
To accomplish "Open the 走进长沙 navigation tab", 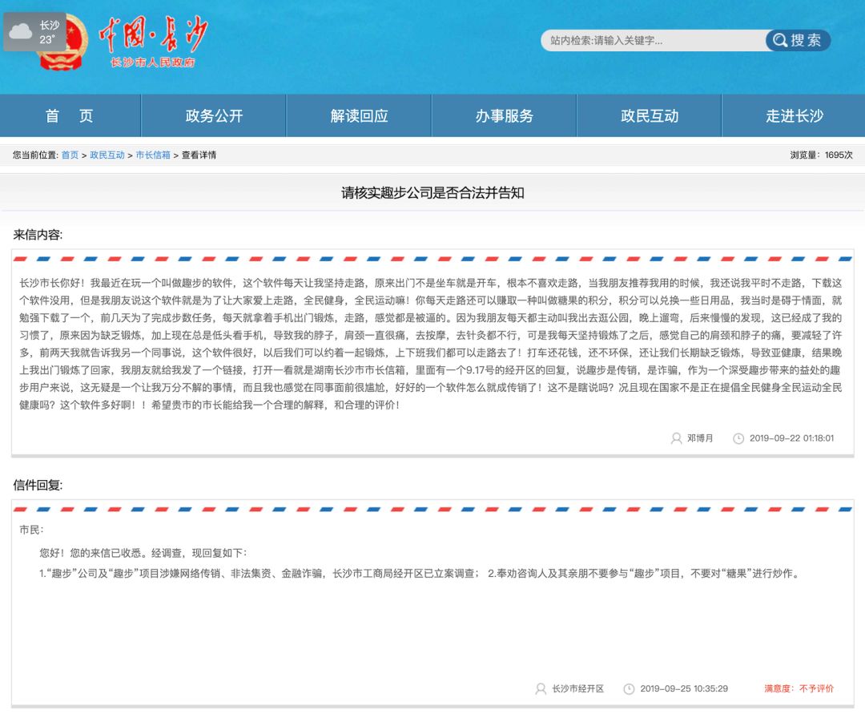I will click(793, 115).
